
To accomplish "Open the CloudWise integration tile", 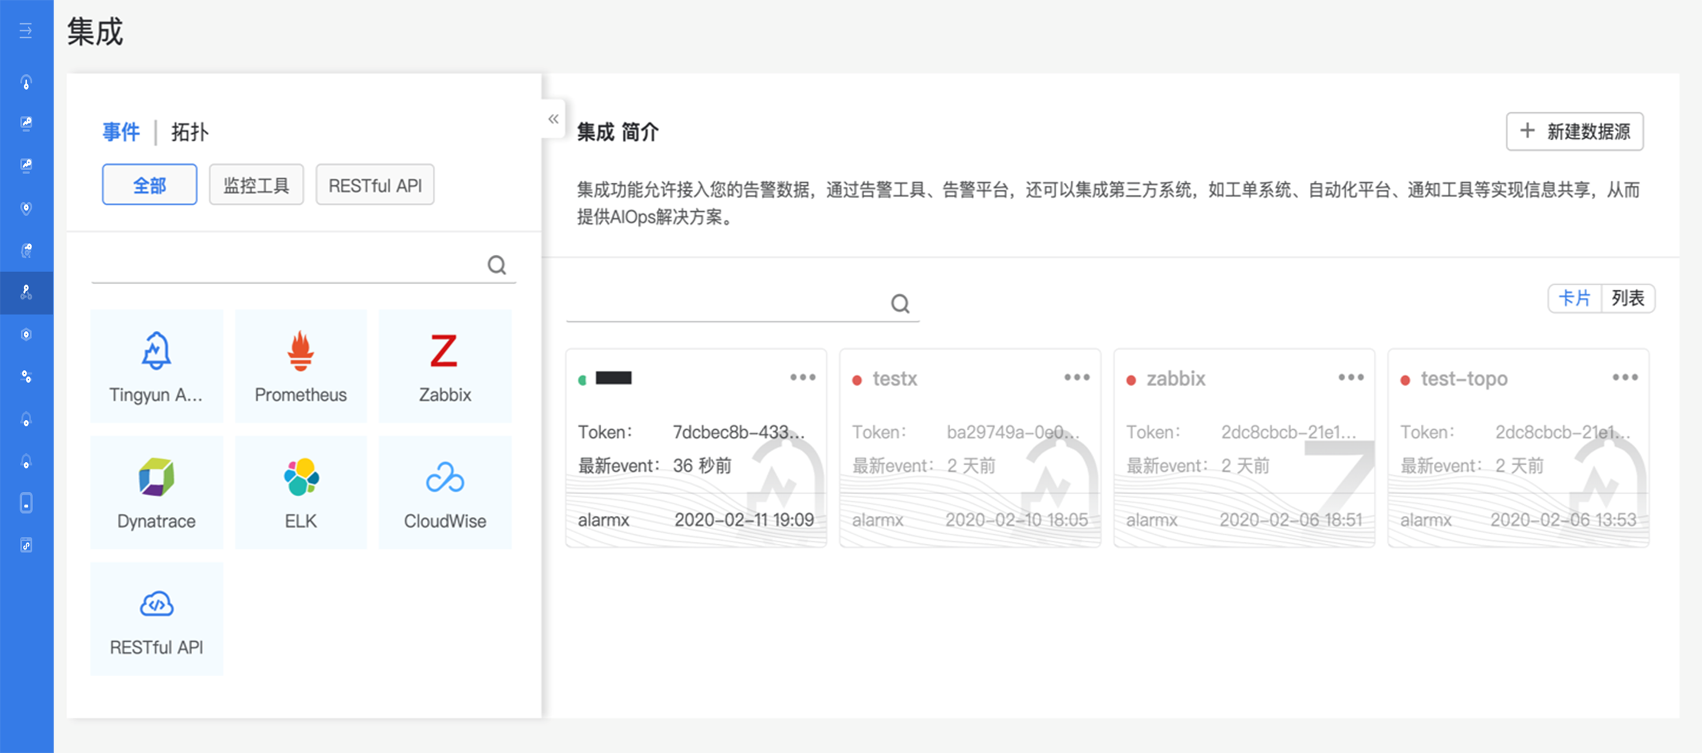I will point(445,492).
